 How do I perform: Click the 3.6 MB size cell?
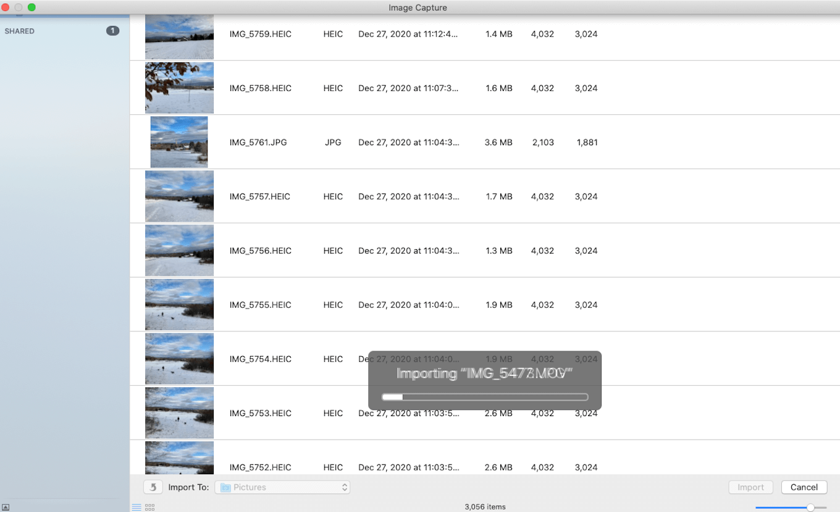[x=498, y=142]
